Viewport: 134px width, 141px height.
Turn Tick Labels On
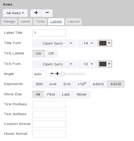click(38, 54)
